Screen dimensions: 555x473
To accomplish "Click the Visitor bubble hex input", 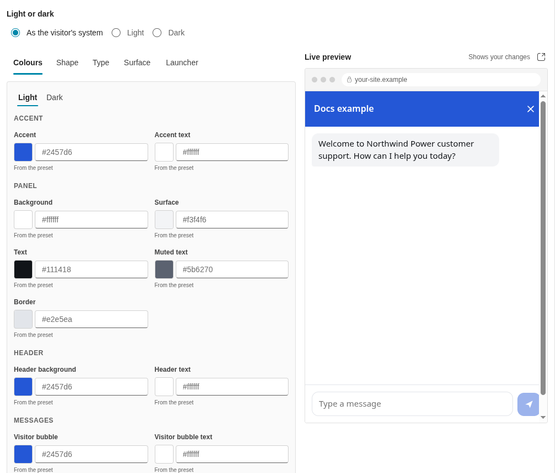I will 91,454.
